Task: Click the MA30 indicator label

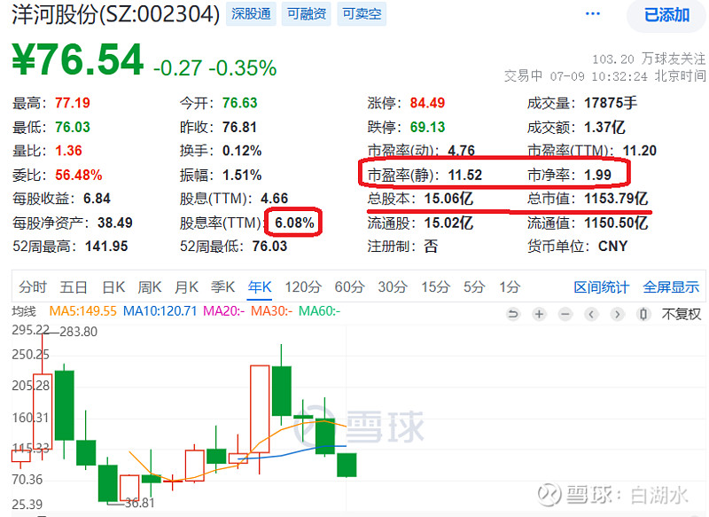Action: 271,311
